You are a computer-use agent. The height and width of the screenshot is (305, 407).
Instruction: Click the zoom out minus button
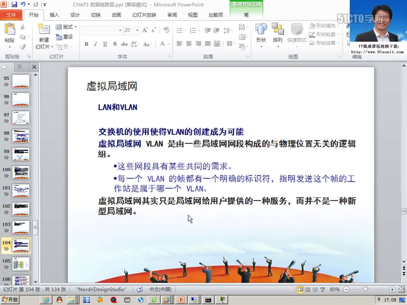click(346, 289)
